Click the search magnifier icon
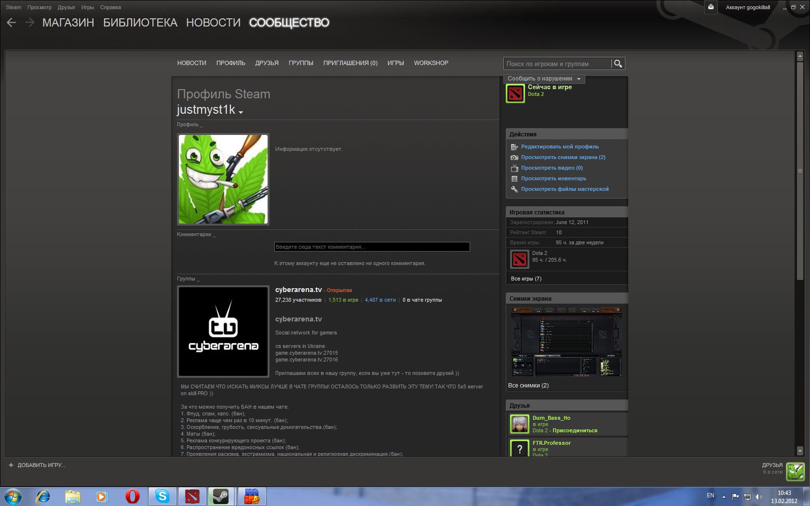This screenshot has height=506, width=810. pos(618,64)
